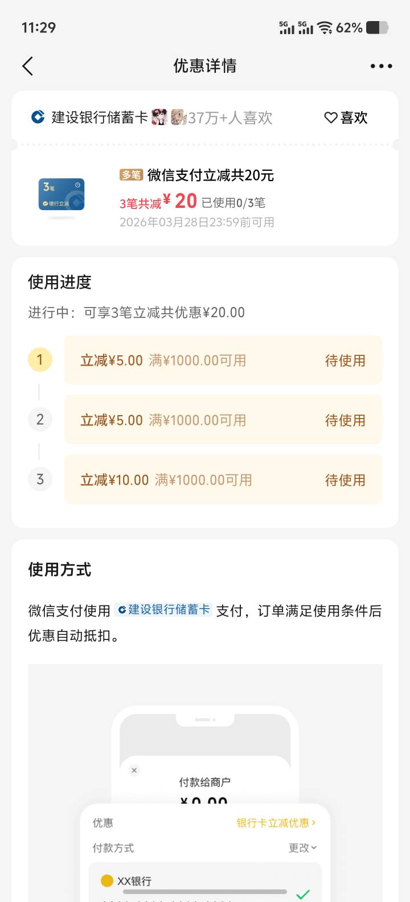This screenshot has height=902, width=410.
Task: Open the first 立减¥5.00 coupon row
Action: point(223,360)
